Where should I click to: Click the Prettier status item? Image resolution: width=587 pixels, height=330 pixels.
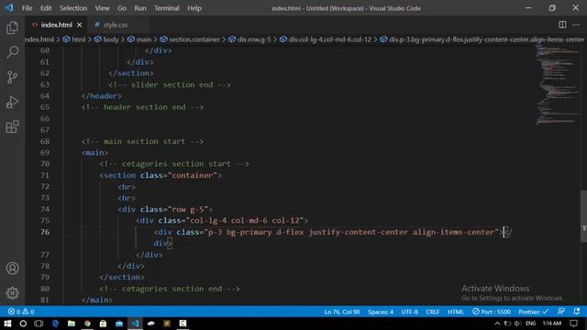[534, 312]
